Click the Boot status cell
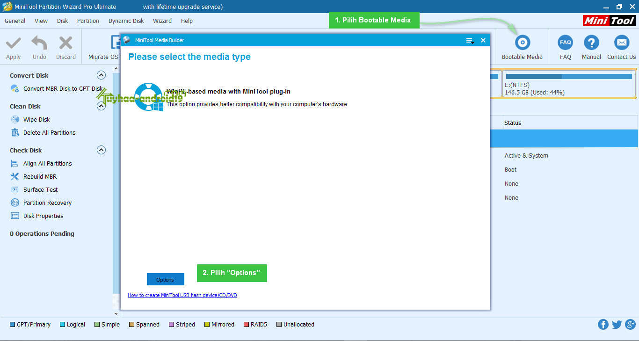Screen dimensions: 639x341 511,169
